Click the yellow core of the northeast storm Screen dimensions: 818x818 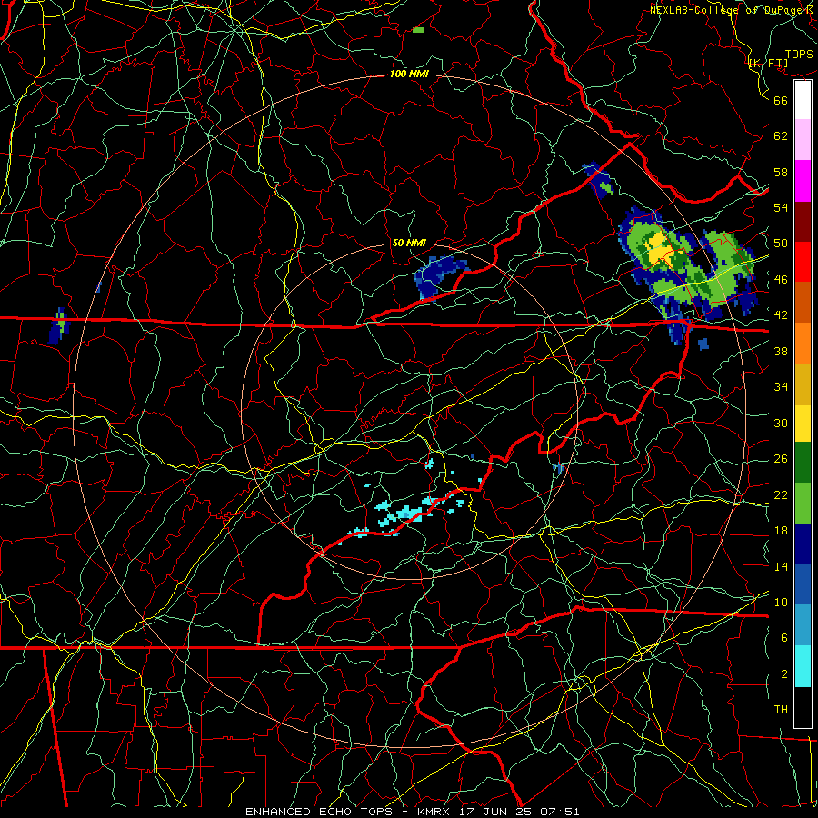point(660,249)
